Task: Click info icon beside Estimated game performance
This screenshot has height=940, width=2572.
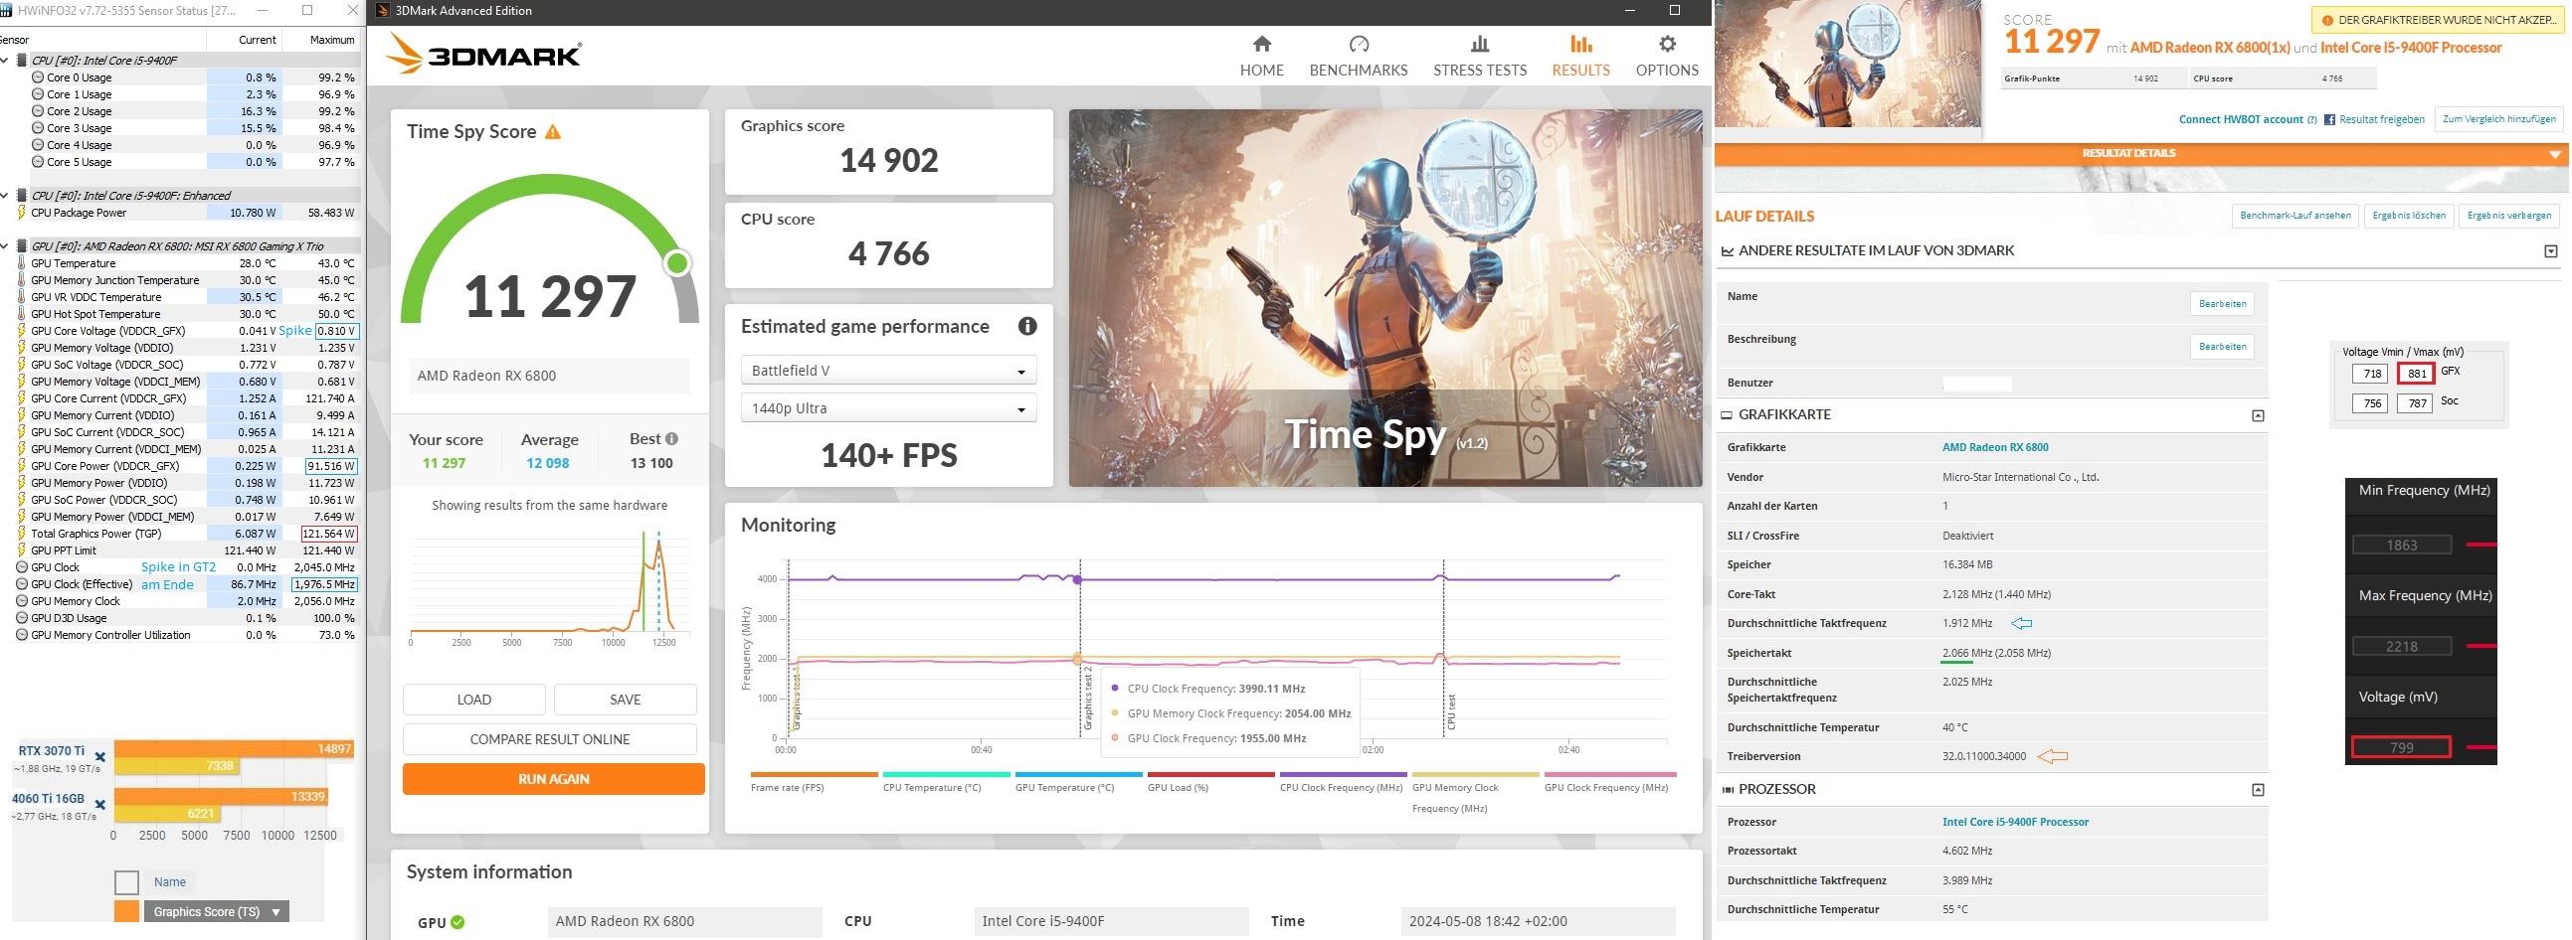Action: tap(1026, 326)
